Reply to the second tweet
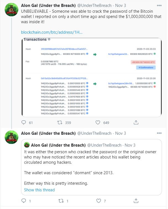Image resolution: width=168 pixels, height=209 pixels. coord(24,201)
